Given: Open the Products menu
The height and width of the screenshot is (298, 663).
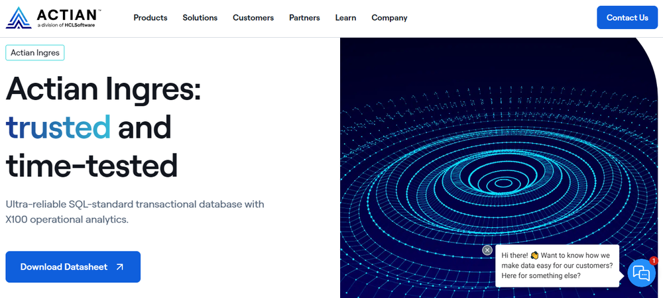Looking at the screenshot, I should click(x=151, y=18).
